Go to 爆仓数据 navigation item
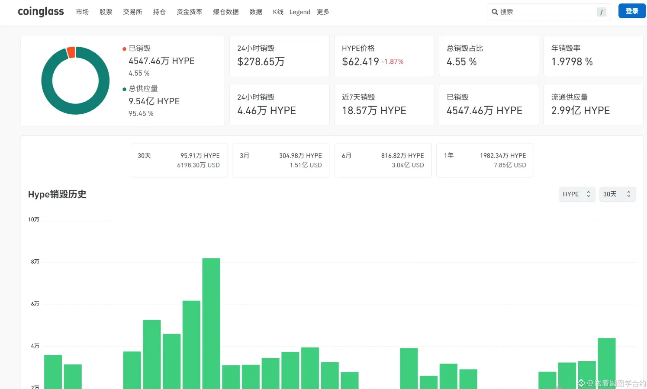The width and height of the screenshot is (647, 389). click(226, 12)
